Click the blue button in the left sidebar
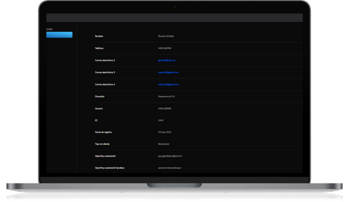 (x=59, y=35)
